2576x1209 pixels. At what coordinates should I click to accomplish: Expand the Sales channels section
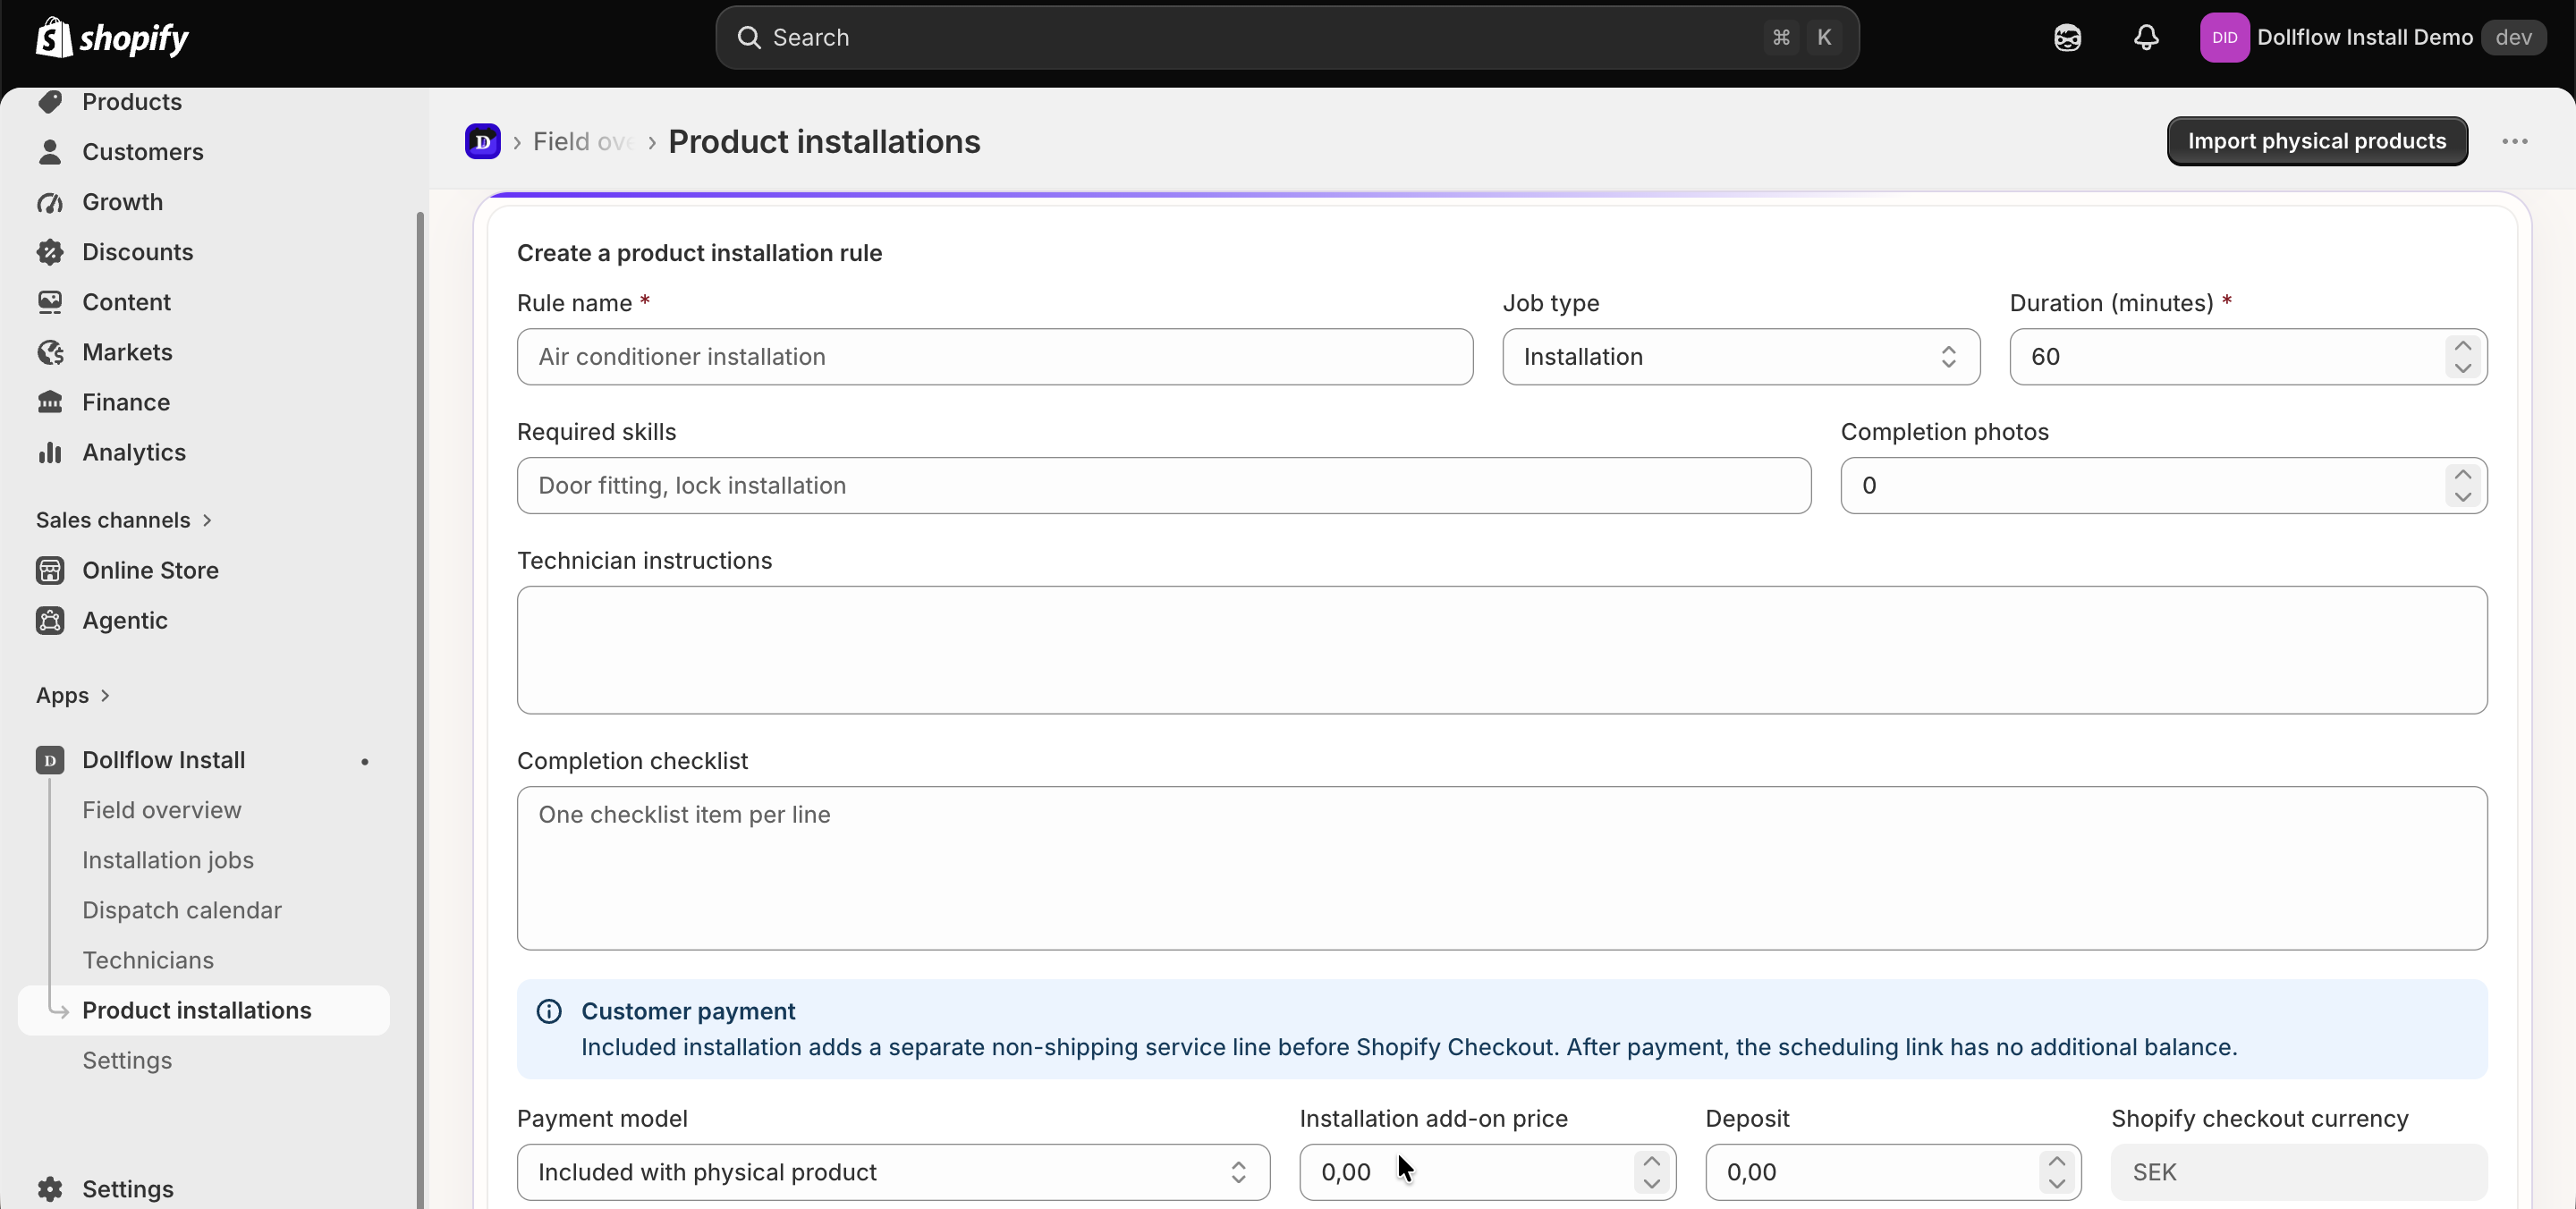pos(124,520)
